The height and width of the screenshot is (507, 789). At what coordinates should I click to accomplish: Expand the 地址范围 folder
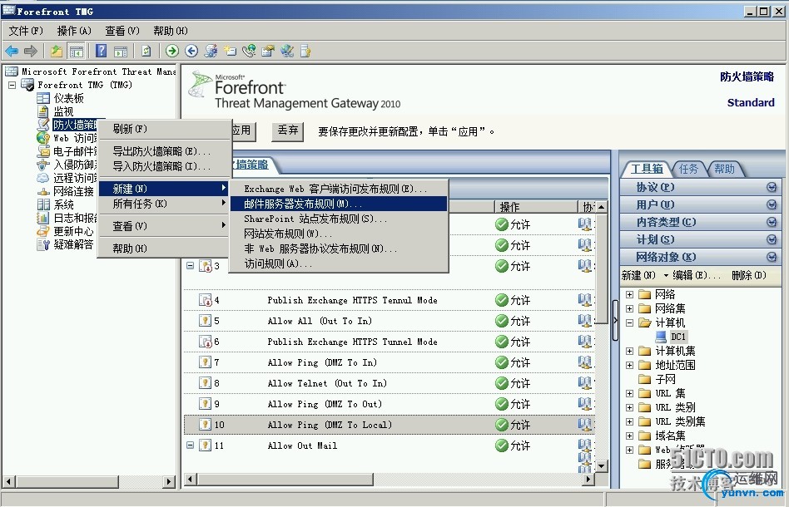coord(629,365)
